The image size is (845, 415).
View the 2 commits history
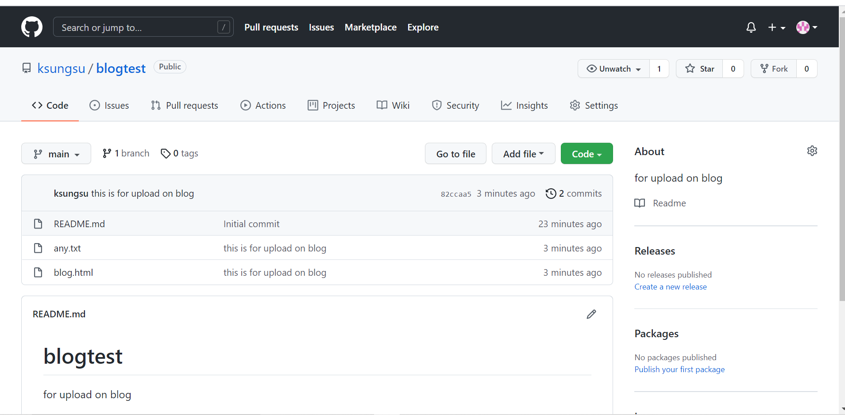point(574,194)
